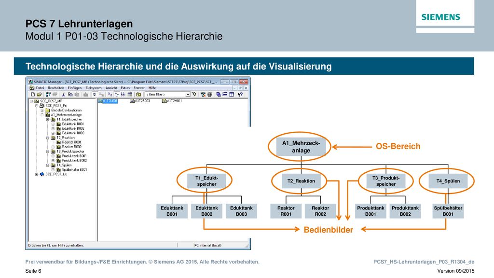Click the Cut scissors icon

tap(64, 94)
